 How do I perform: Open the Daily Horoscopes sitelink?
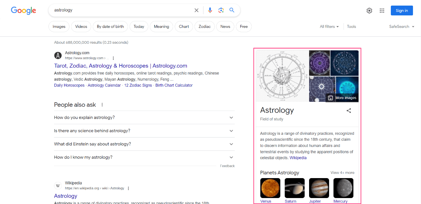[69, 85]
